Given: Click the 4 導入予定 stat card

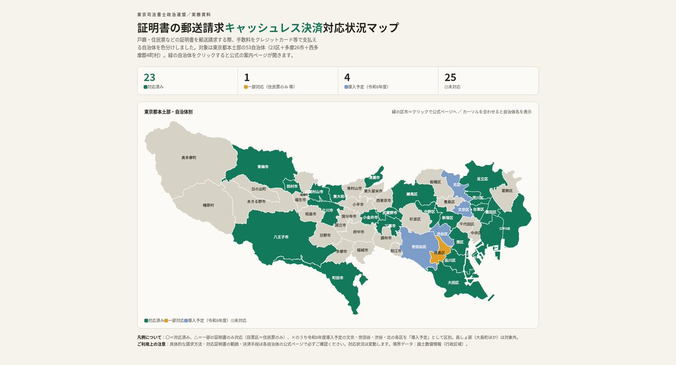Looking at the screenshot, I should click(x=388, y=81).
